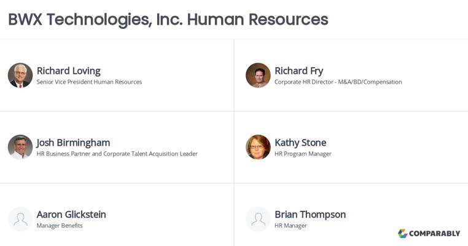Screen dimensions: 468x246
Task: Click Josh Birmingham's profile photo
Action: 20,148
